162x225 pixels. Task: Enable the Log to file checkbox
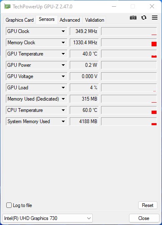pos(9,205)
